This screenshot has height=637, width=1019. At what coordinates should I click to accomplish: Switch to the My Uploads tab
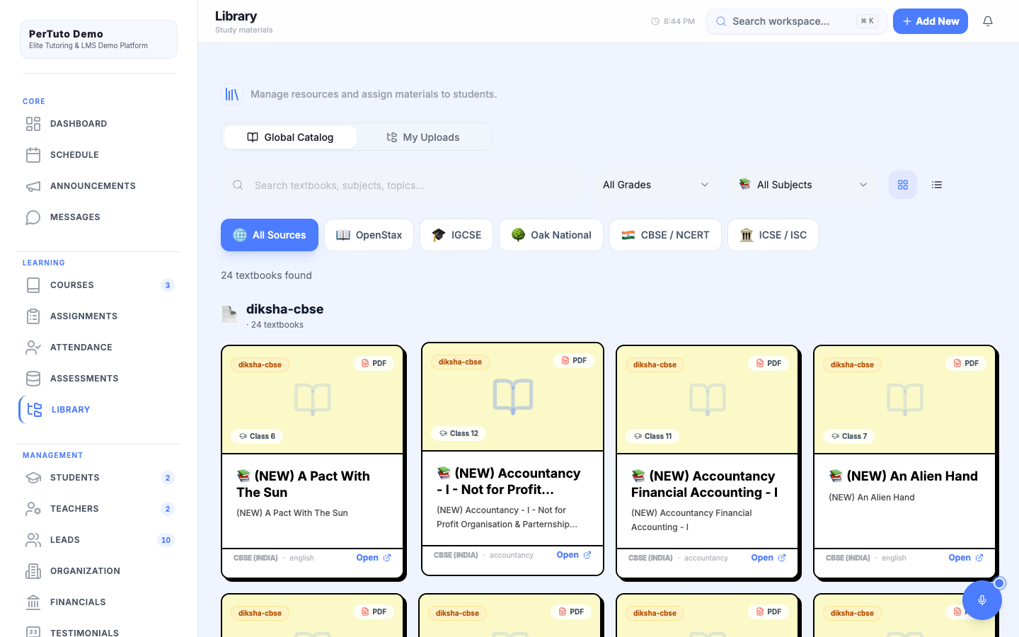(x=423, y=137)
